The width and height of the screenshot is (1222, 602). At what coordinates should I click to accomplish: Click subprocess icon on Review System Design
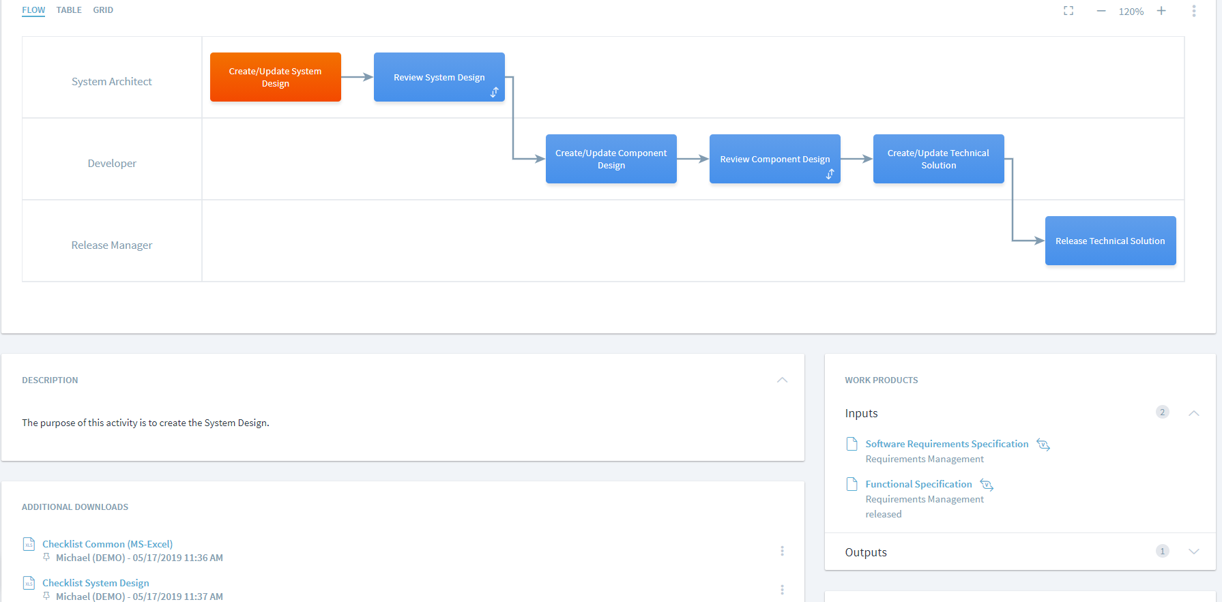tap(494, 92)
